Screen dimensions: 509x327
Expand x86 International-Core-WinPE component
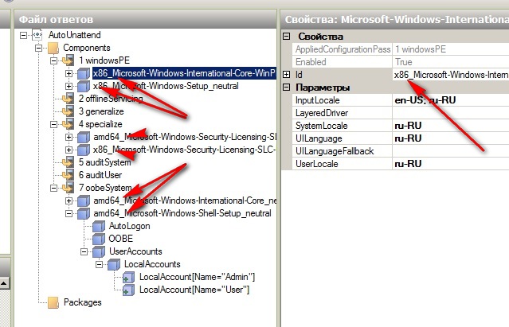pyautogui.click(x=69, y=73)
